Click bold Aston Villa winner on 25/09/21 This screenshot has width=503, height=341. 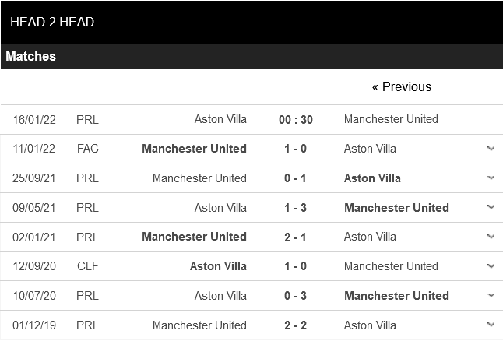coord(372,178)
